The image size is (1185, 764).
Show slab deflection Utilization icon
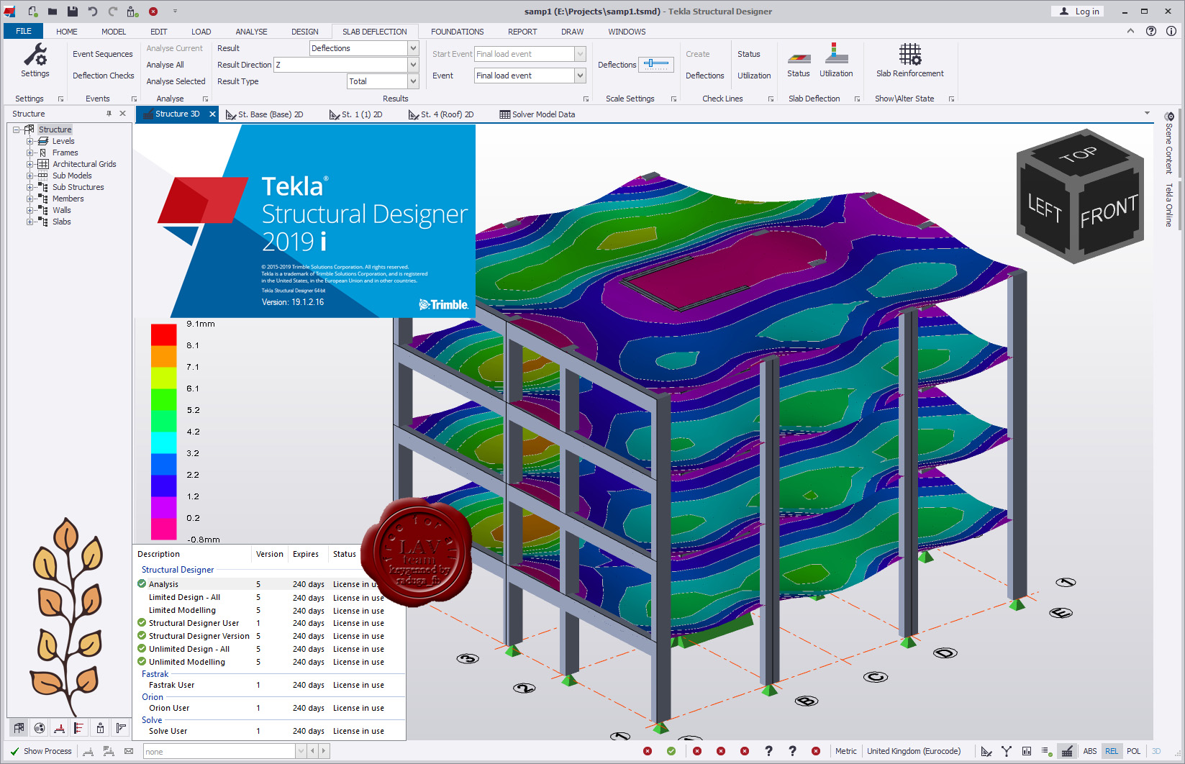836,60
